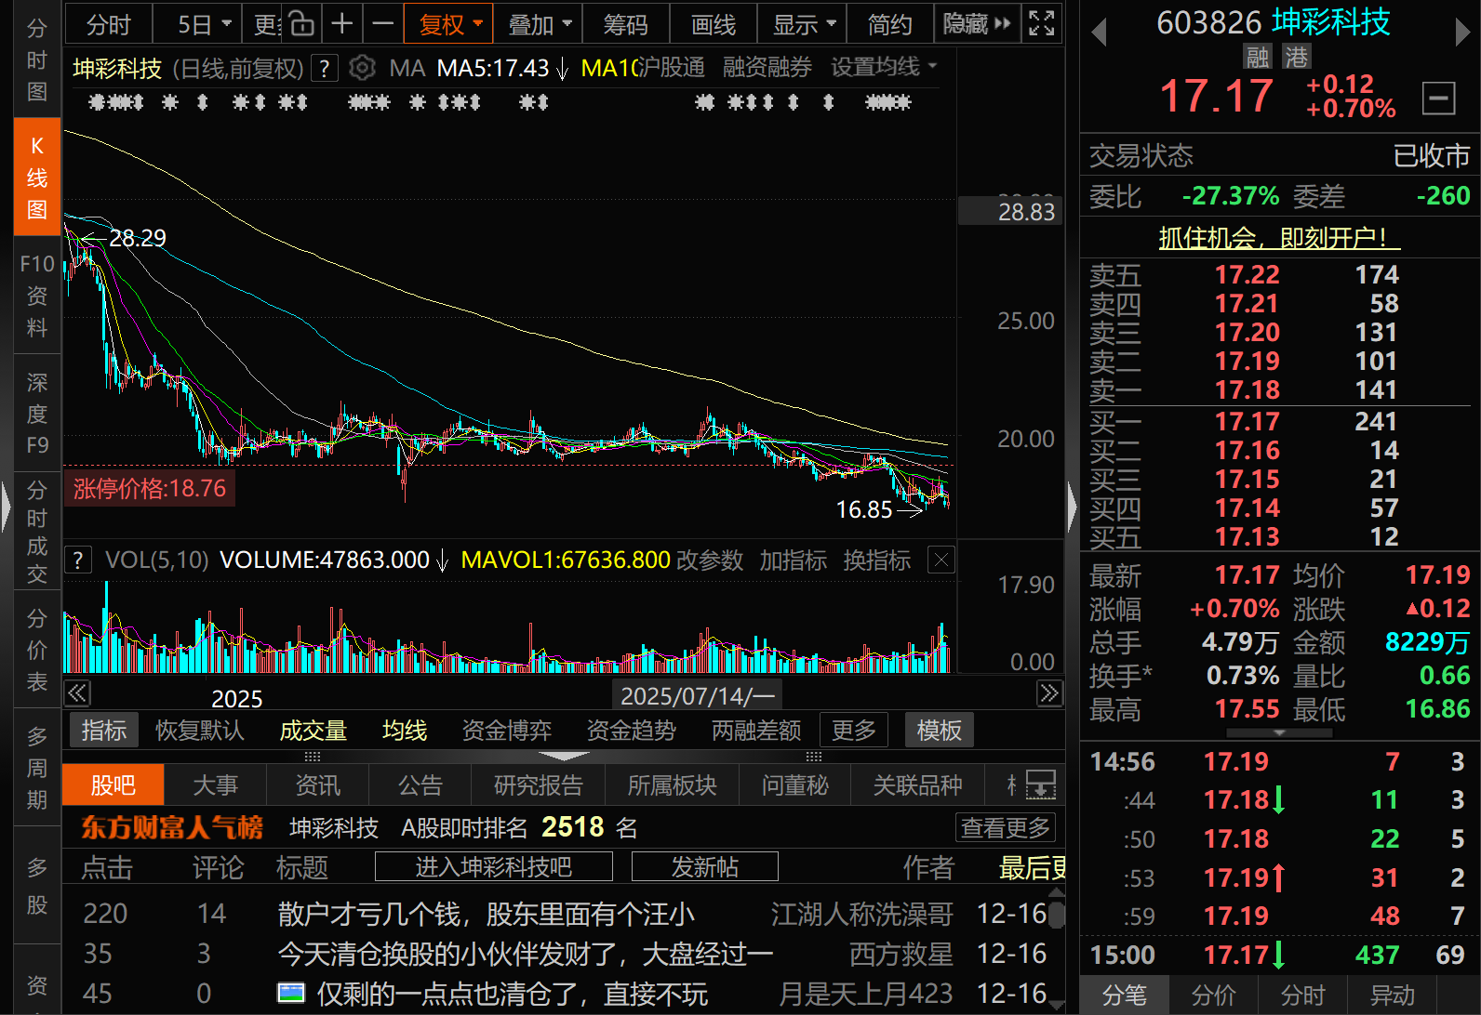This screenshot has width=1481, height=1015.
Task: Click the 港 Hong Kong connect badge
Action: [1296, 58]
